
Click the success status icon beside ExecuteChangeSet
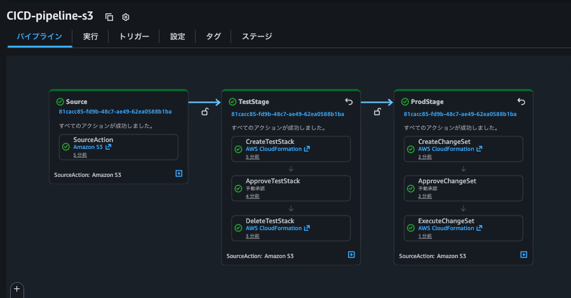click(x=411, y=228)
